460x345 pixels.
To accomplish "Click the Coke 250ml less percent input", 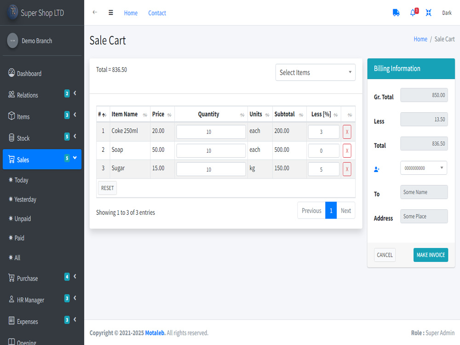I will tap(323, 132).
